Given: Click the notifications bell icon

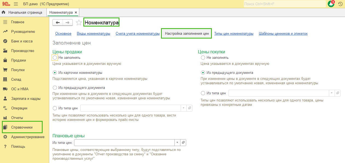Looking at the screenshot, I should point(331,4).
